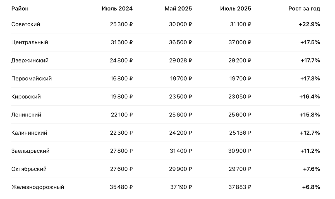Viewport: 335px width, 199px height.
Task: Select the Кировский district name
Action: tap(26, 97)
